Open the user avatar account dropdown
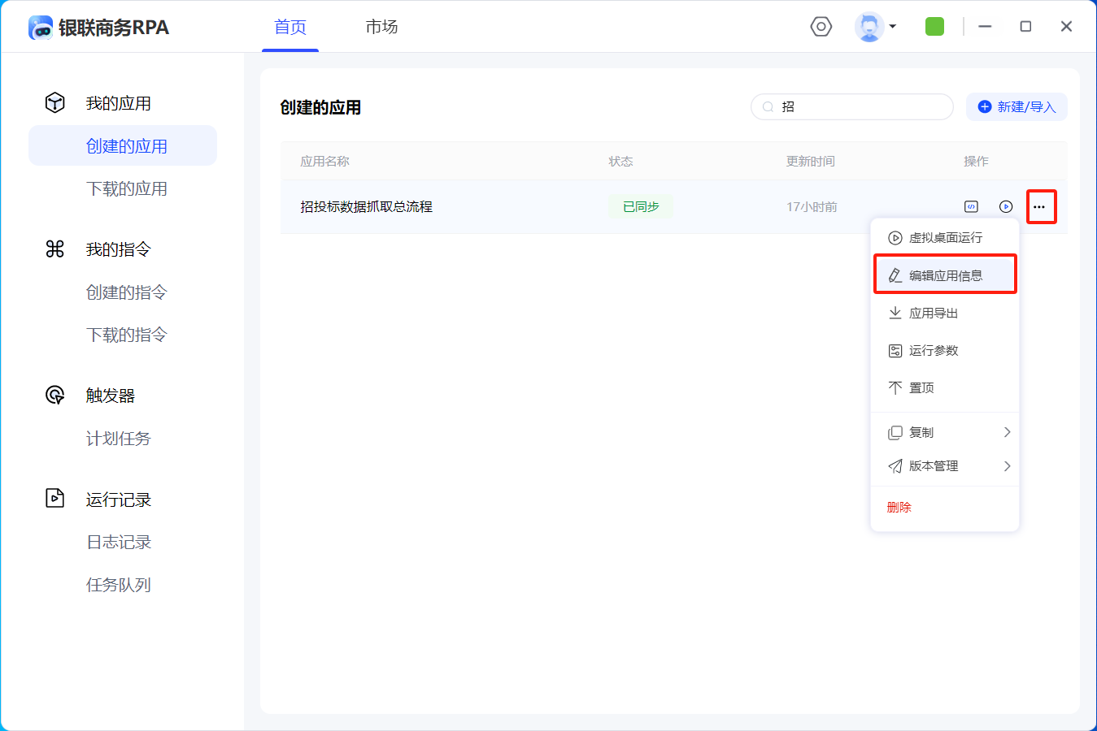Screen dimensions: 1097x731 click(x=875, y=27)
